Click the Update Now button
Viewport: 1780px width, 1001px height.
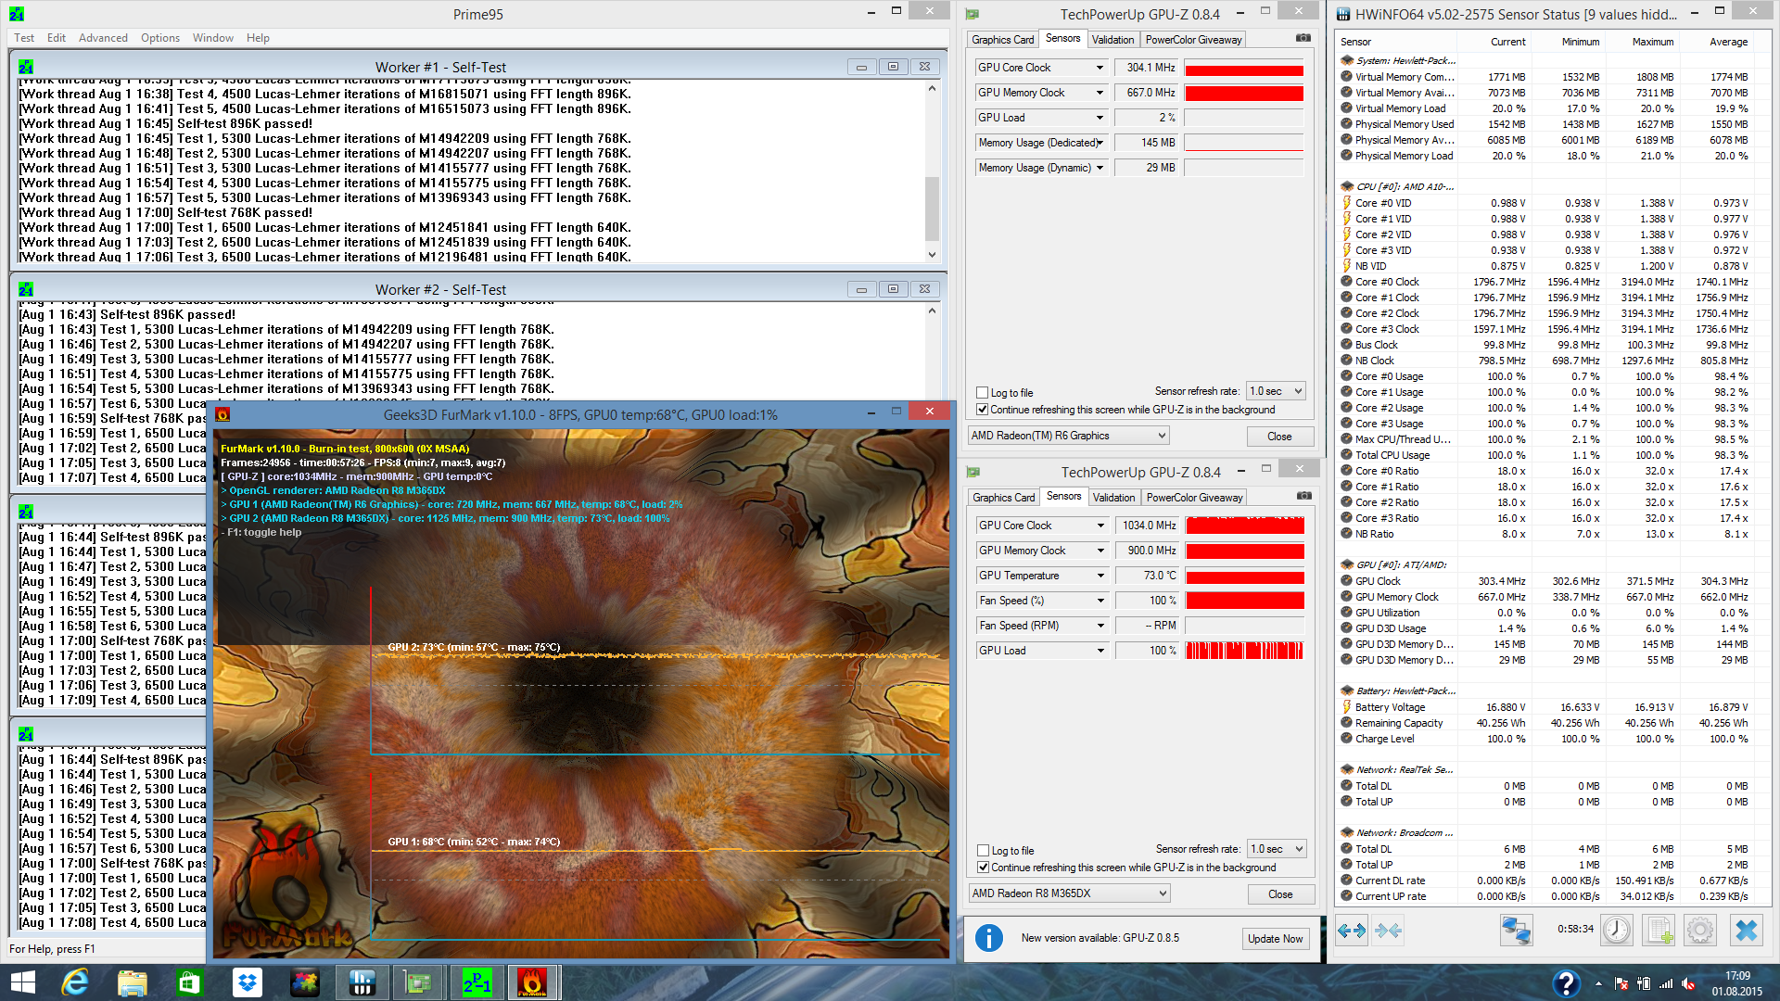click(1275, 939)
